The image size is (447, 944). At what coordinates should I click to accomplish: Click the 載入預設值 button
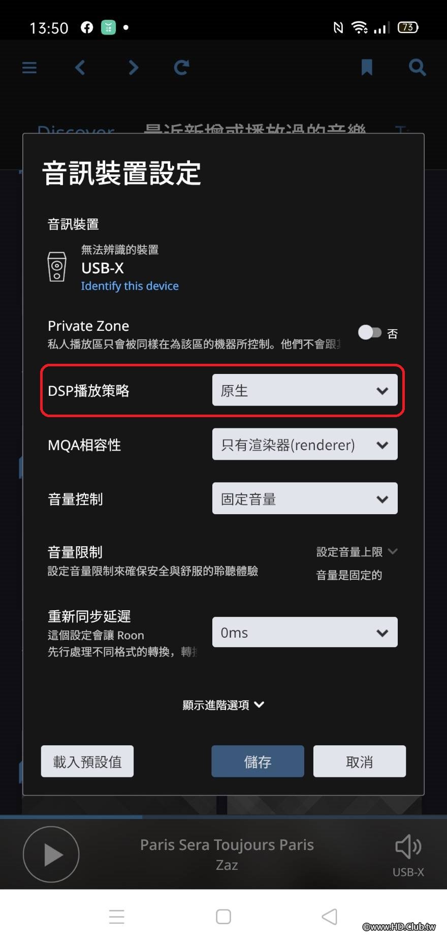point(87,761)
